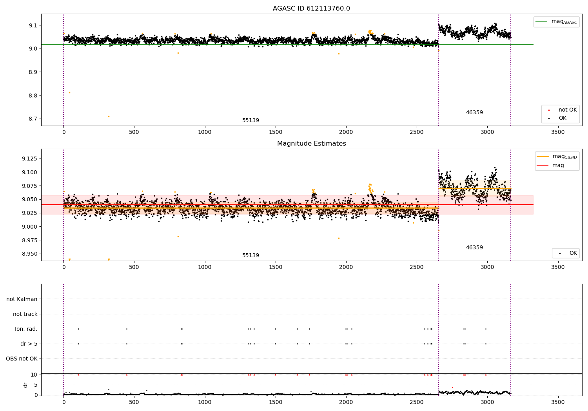
Task: Click the 'not Kalman' row label
Action: tap(22, 299)
